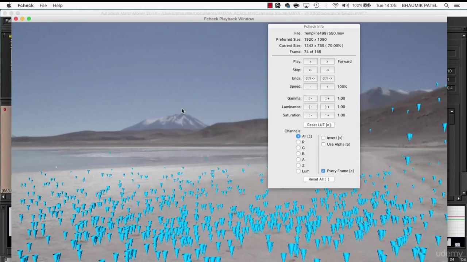Screen dimensions: 467x262
Task: Open the Time Machine status menu
Action: (x=316, y=5)
